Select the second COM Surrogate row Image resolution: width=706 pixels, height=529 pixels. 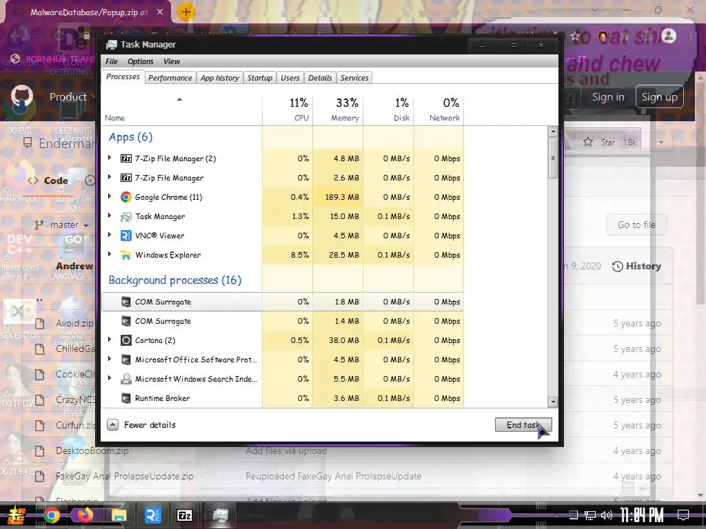click(283, 321)
